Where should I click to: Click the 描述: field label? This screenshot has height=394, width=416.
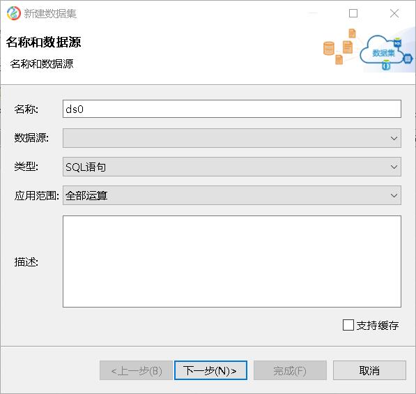26,262
